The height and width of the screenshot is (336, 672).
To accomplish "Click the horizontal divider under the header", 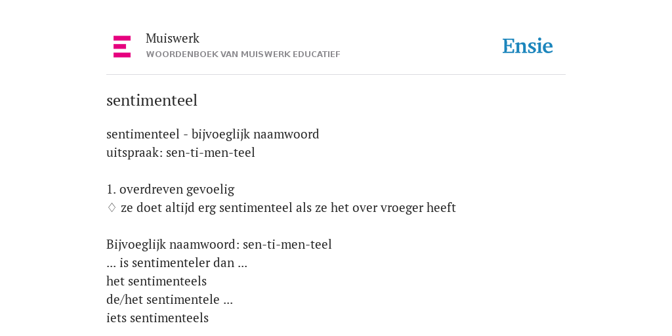I will [x=336, y=75].
